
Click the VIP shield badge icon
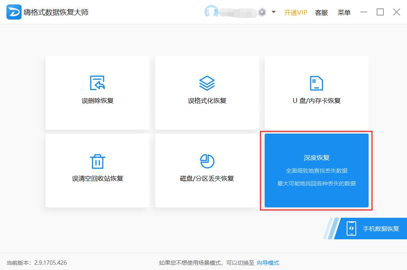click(x=262, y=12)
